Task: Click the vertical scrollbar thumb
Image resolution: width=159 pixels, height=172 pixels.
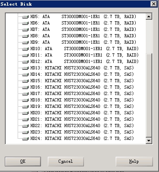Action: (149, 95)
